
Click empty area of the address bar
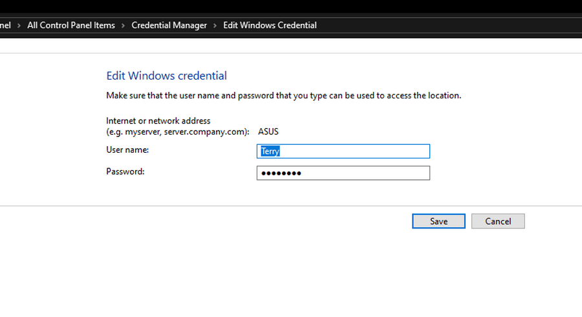[453, 25]
